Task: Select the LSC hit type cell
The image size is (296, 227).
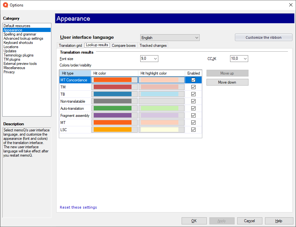Action: pos(75,129)
